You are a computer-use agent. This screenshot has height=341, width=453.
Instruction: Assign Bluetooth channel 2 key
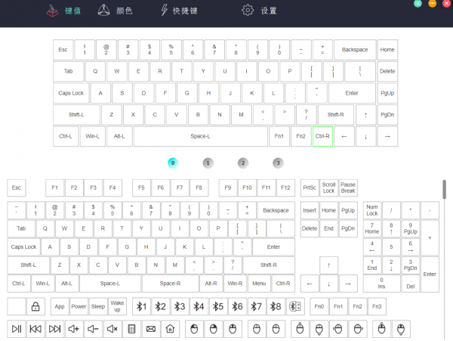click(160, 306)
